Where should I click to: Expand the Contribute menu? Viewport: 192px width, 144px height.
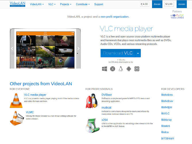[x=83, y=4]
